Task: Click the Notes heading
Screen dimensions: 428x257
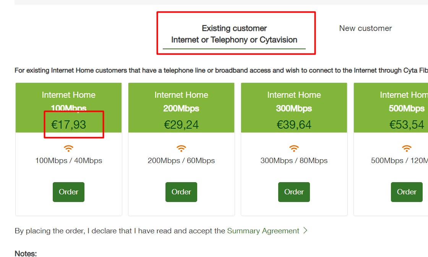Action: click(x=26, y=254)
